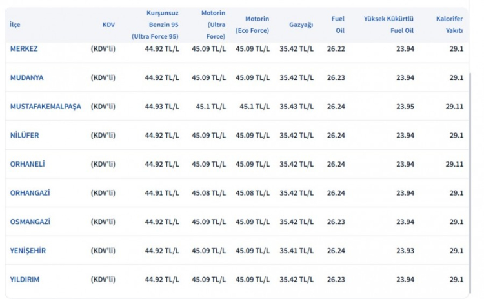Select the OSMANGAZİ district link
Screen dimensions: 484x299
[30, 222]
